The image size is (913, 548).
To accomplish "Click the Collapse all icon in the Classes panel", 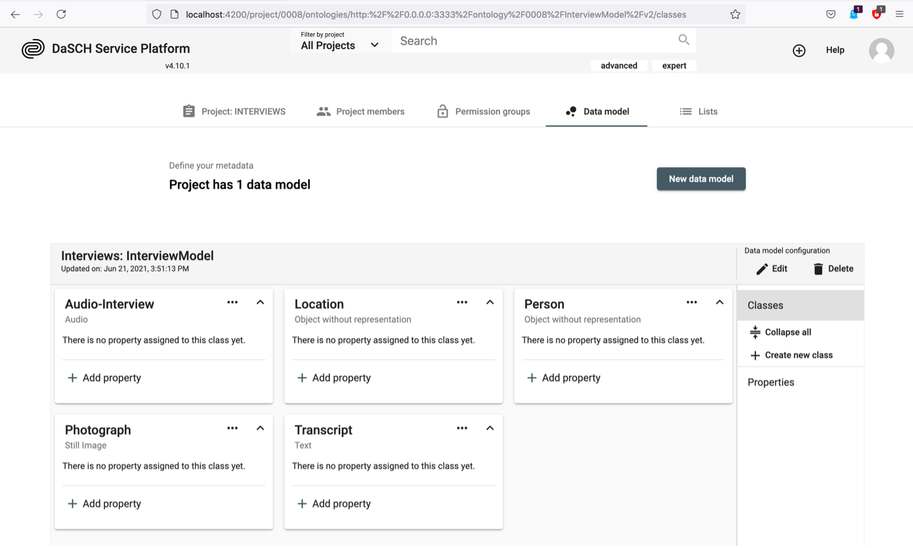I will (757, 331).
